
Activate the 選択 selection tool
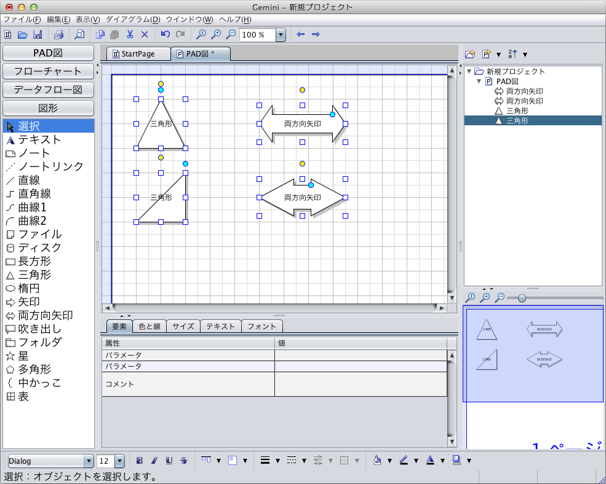tap(49, 126)
